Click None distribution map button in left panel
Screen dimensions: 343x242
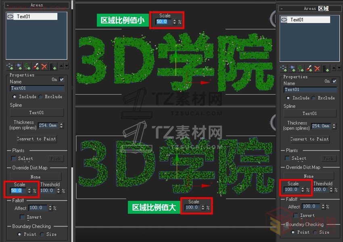36,177
